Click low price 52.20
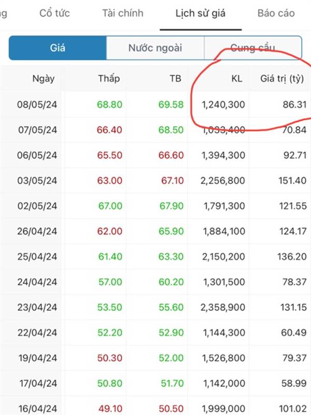 click(x=110, y=333)
